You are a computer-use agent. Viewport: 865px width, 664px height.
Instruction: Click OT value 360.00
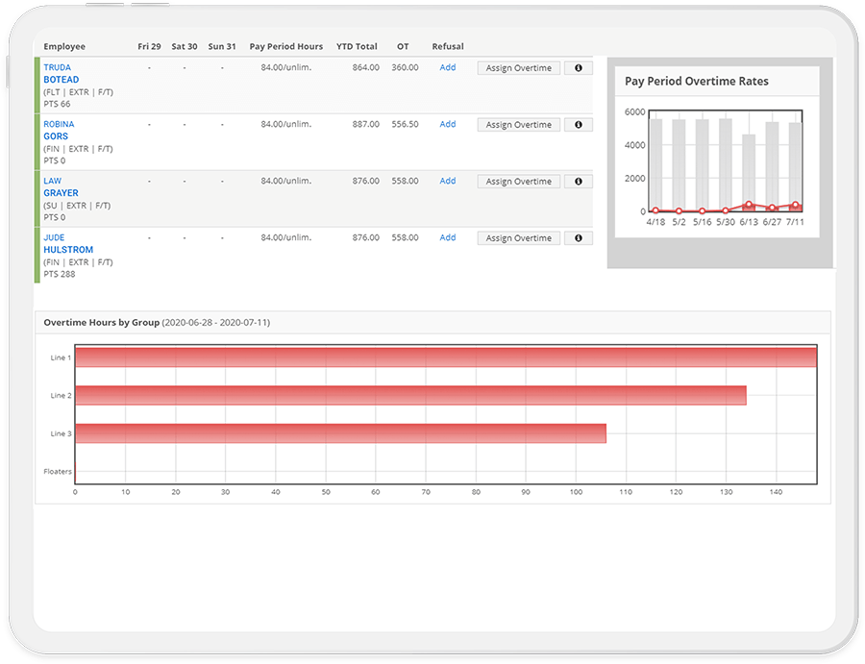(405, 67)
